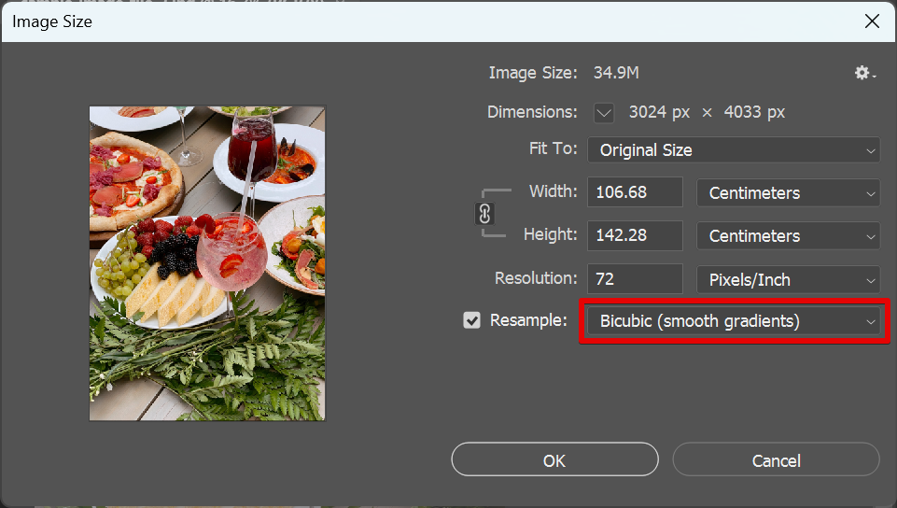Open the Resolution Pixels/Inch dropdown
Viewport: 897px width, 508px height.
click(x=788, y=279)
